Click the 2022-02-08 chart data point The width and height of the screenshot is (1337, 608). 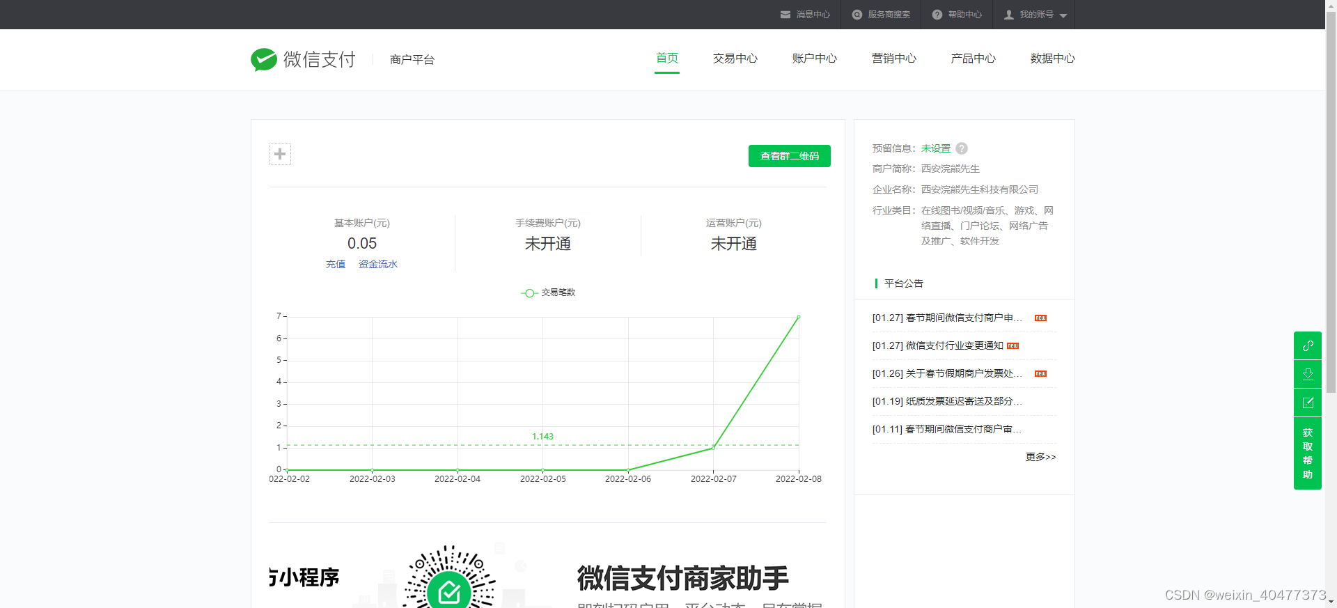click(799, 317)
